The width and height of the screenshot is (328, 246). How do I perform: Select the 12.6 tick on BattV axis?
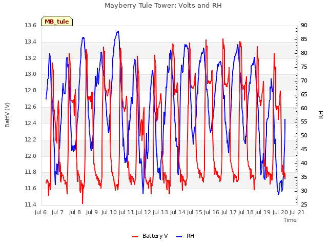[30, 107]
